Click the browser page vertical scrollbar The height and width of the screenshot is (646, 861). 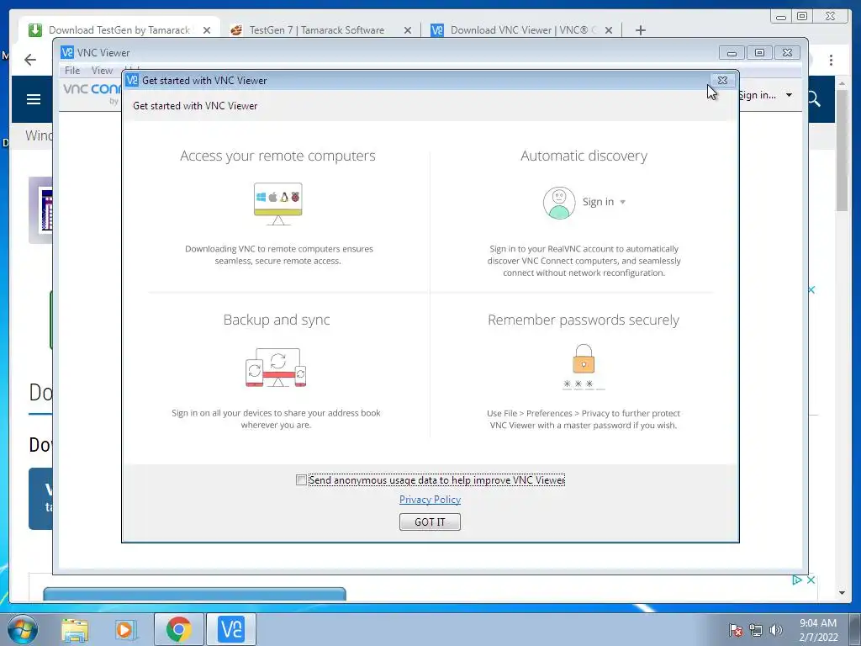click(842, 151)
